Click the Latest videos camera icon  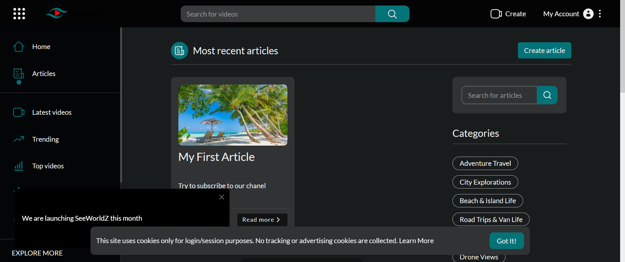click(19, 112)
